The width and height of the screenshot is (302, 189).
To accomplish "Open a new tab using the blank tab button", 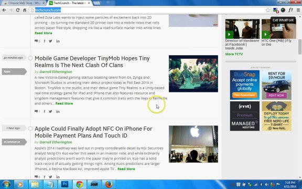I will [96, 3].
